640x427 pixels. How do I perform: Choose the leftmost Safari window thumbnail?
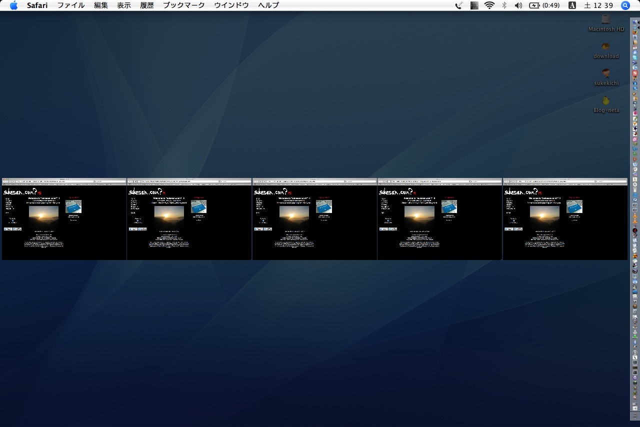pyautogui.click(x=64, y=219)
